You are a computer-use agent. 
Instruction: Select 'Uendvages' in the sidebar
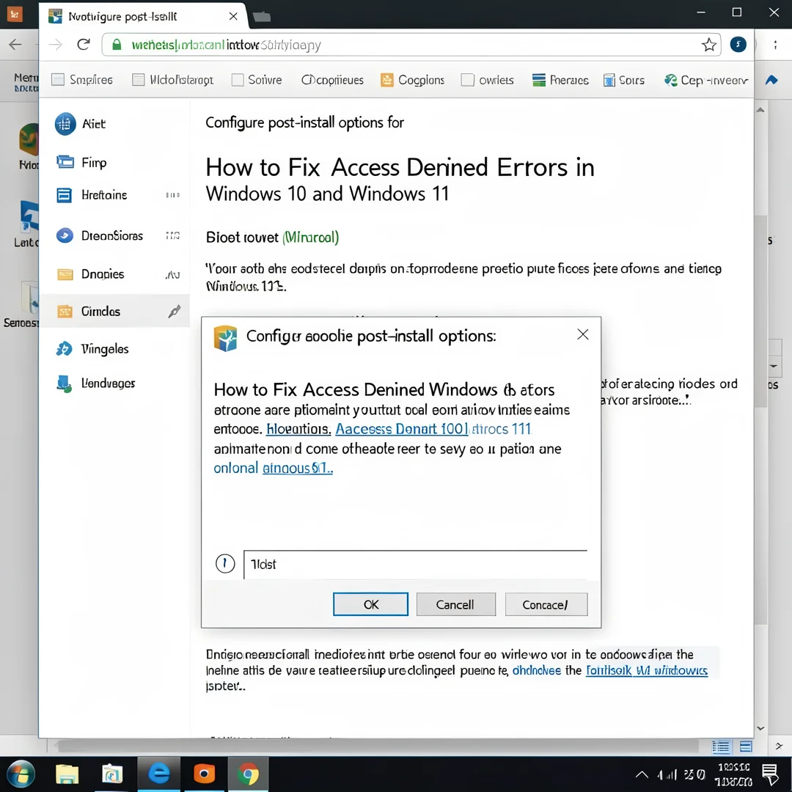(x=115, y=384)
